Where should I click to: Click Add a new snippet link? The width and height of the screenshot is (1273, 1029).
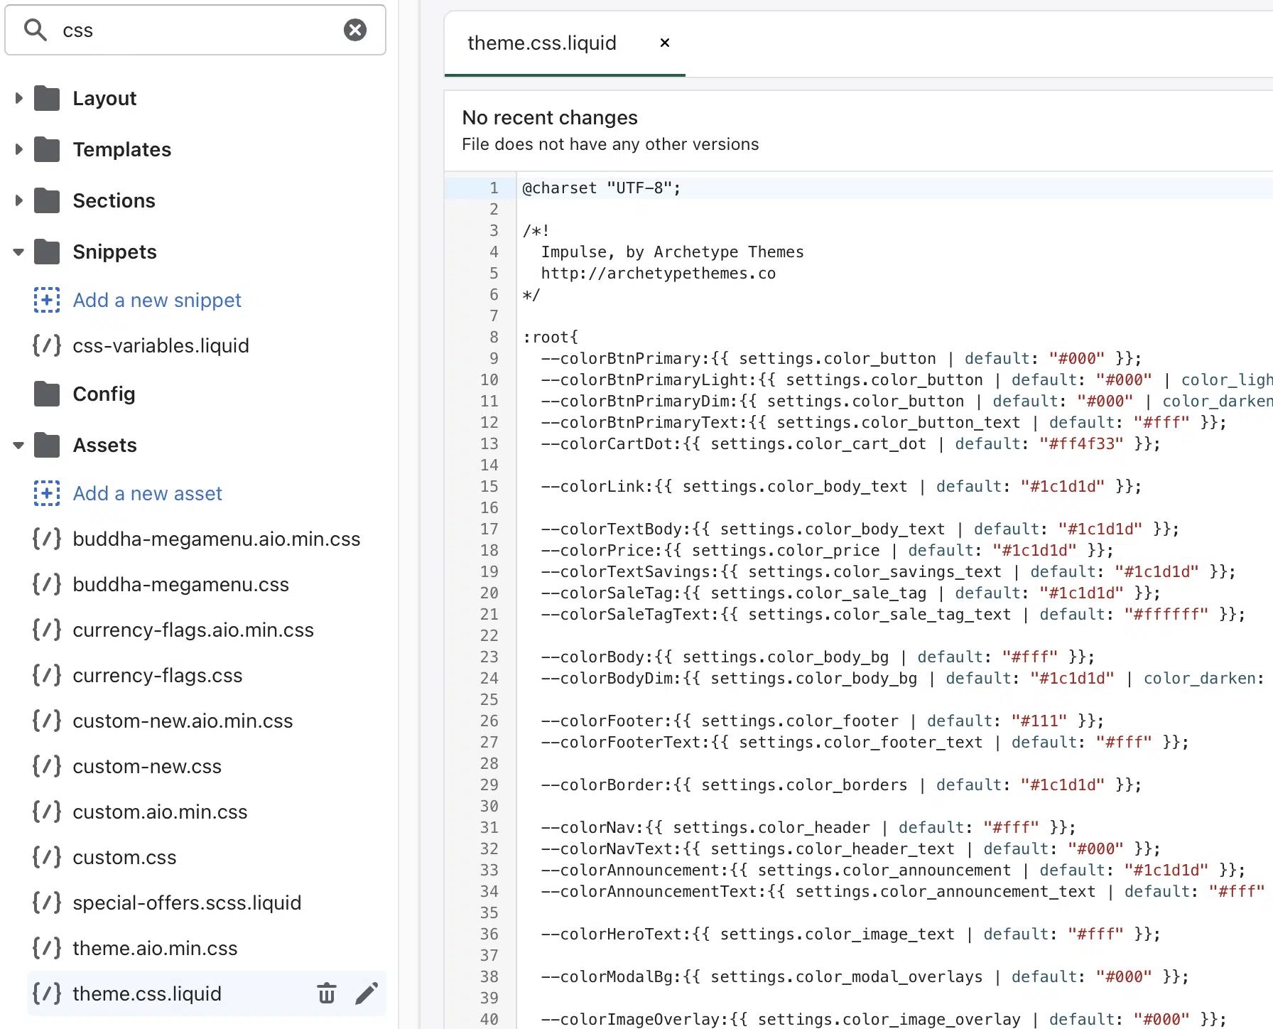[157, 300]
